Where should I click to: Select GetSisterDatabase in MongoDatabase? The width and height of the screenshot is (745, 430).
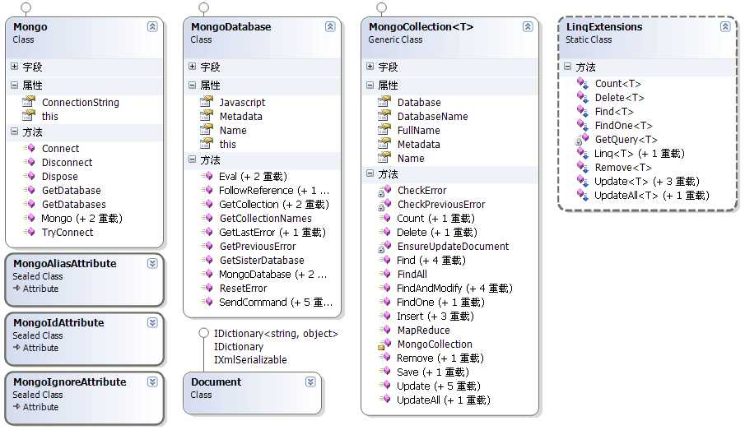coord(262,260)
